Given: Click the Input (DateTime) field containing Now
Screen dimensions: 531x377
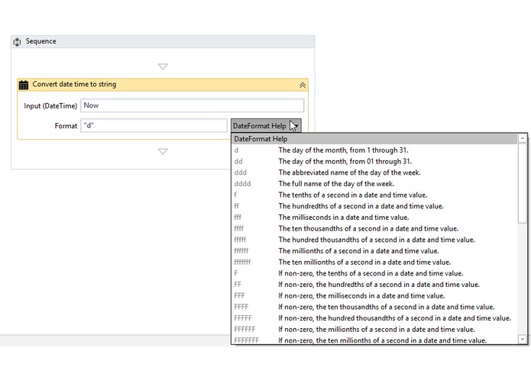Looking at the screenshot, I should pos(192,105).
